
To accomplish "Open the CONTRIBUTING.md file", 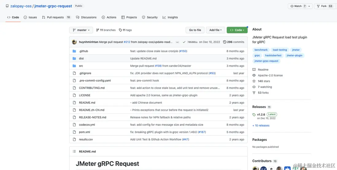I will tap(92, 88).
